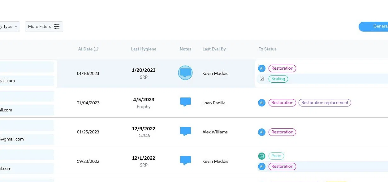Select the Scaling tag

(278, 79)
